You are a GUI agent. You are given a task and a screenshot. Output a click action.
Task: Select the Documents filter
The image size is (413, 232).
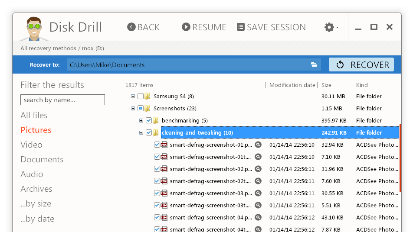coord(42,159)
